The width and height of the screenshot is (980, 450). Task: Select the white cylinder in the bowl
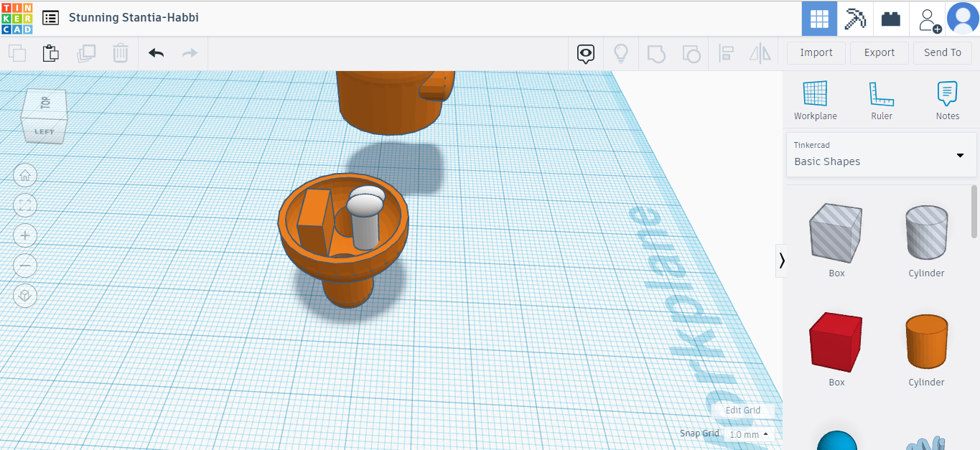366,222
